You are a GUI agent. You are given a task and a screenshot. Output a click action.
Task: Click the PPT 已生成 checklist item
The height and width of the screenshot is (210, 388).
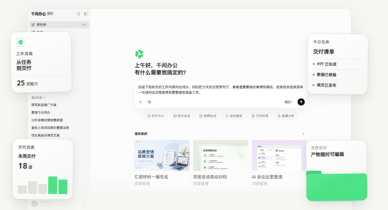point(325,64)
